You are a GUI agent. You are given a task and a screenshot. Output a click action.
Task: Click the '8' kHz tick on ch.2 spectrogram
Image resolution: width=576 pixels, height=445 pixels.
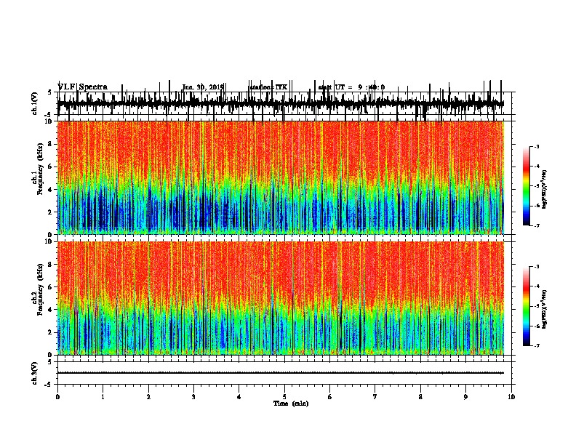pyautogui.click(x=51, y=265)
